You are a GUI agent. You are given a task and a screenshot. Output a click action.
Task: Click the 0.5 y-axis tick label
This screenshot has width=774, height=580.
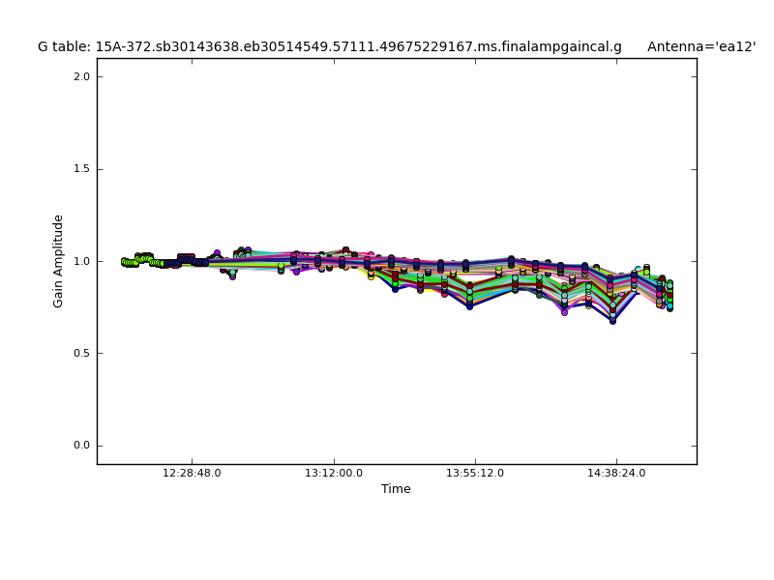tap(79, 354)
